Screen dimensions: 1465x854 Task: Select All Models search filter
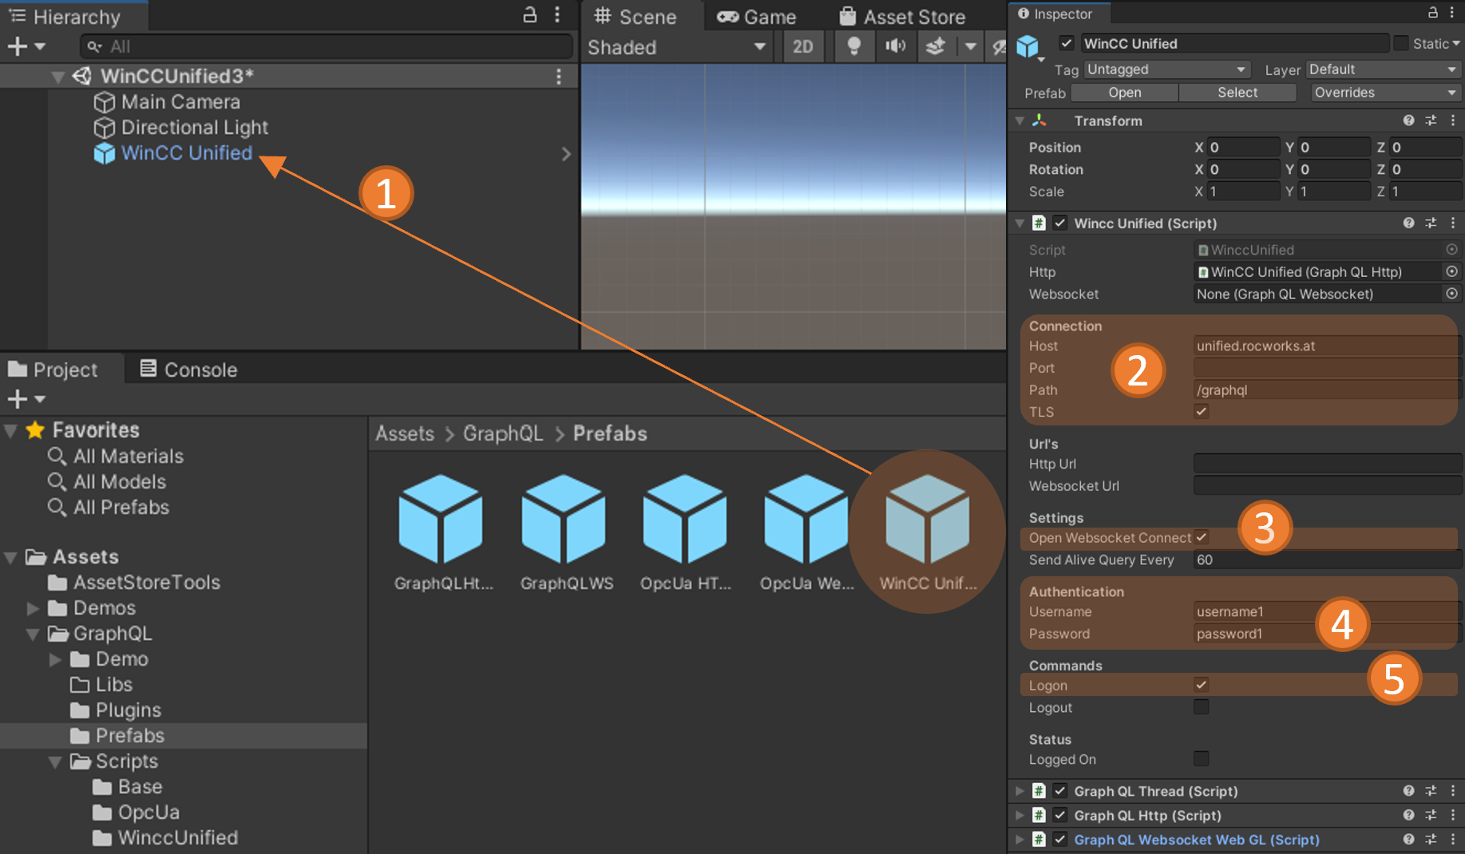[x=108, y=482]
